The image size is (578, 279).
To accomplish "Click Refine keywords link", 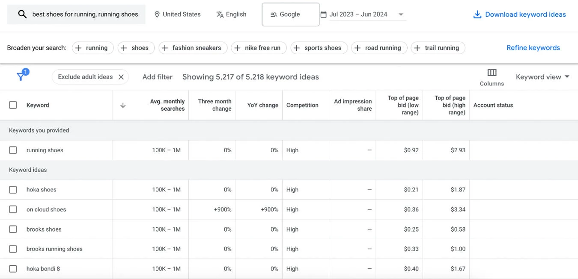I will [533, 48].
